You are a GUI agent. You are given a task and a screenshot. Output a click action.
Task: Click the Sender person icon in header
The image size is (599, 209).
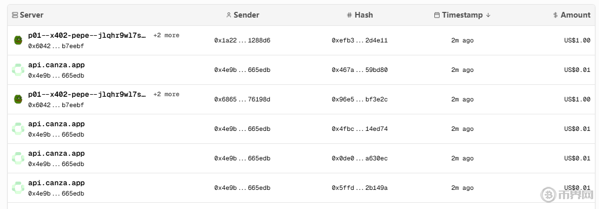229,15
